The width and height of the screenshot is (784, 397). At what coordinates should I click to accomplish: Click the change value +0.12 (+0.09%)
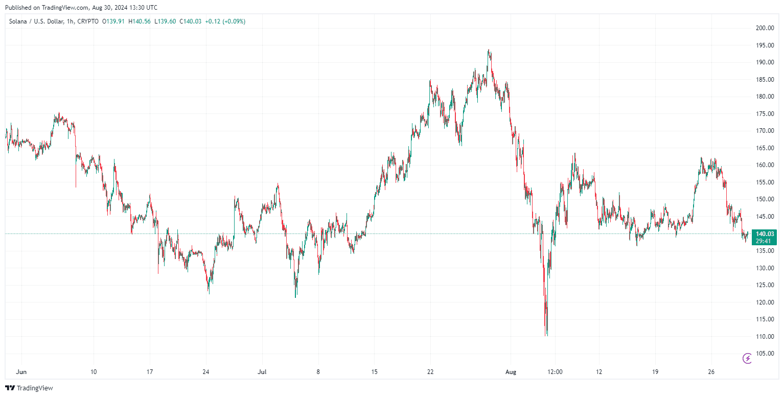click(x=225, y=21)
